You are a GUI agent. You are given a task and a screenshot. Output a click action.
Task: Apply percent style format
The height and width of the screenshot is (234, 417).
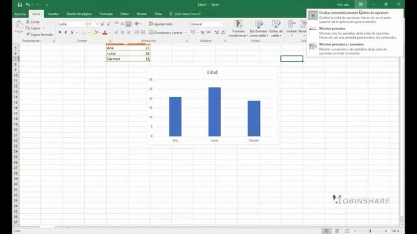point(203,32)
